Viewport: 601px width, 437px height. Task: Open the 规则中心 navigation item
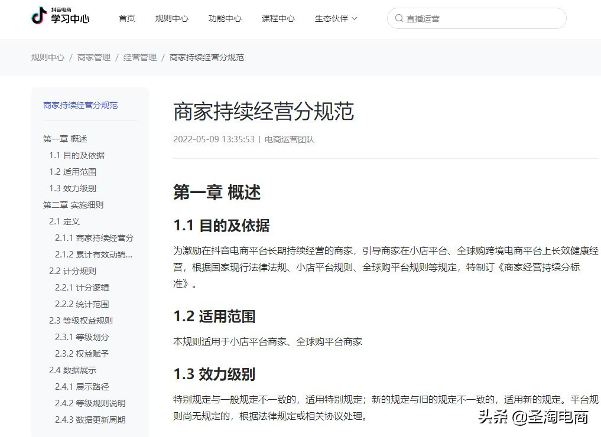click(x=172, y=18)
